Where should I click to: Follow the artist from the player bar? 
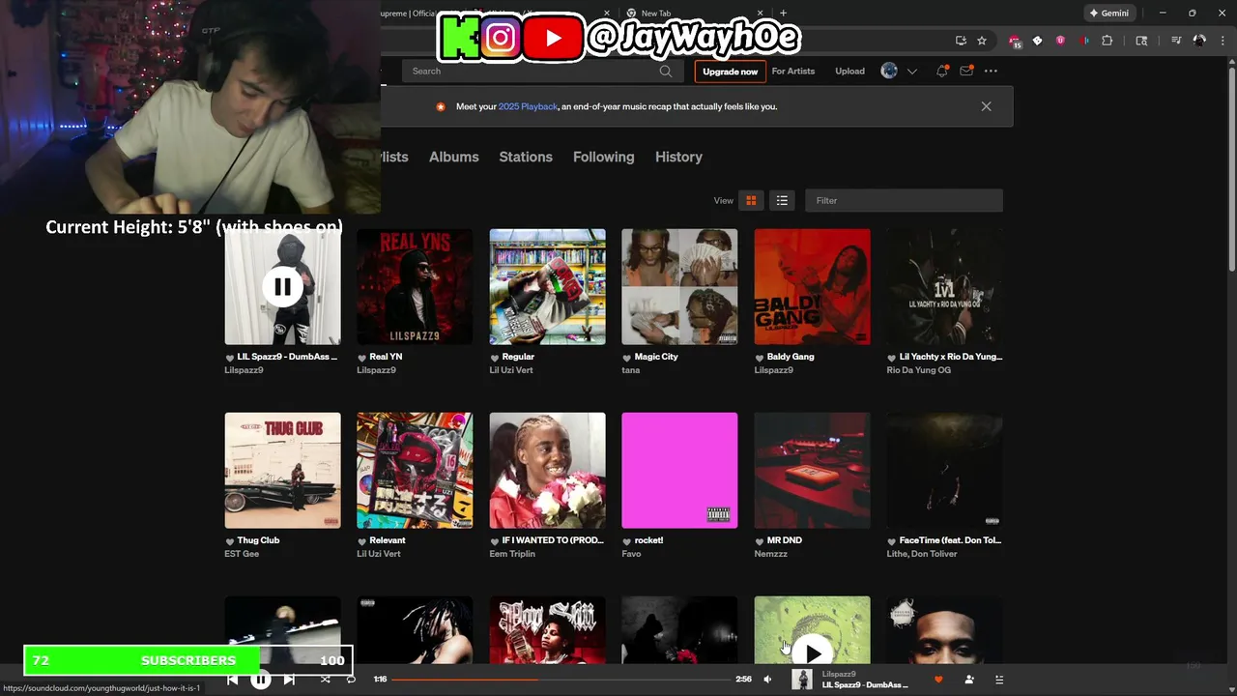click(969, 680)
